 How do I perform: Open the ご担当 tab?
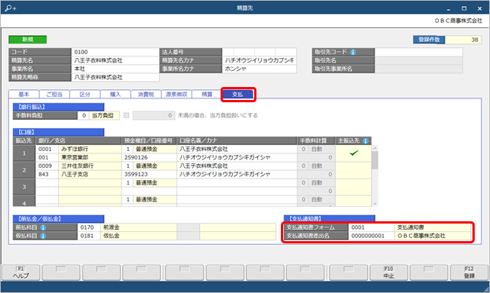[54, 94]
